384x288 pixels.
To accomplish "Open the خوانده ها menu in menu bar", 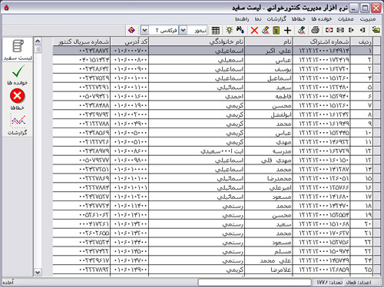I will [x=322, y=19].
